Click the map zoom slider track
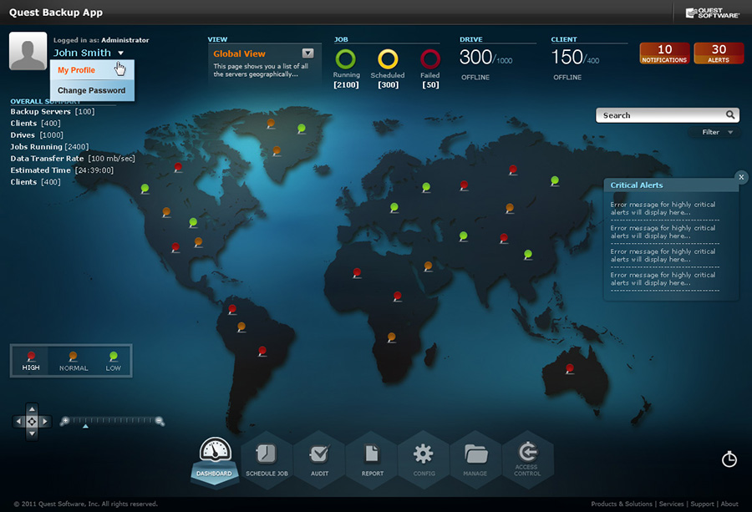The image size is (752, 512). click(x=113, y=420)
